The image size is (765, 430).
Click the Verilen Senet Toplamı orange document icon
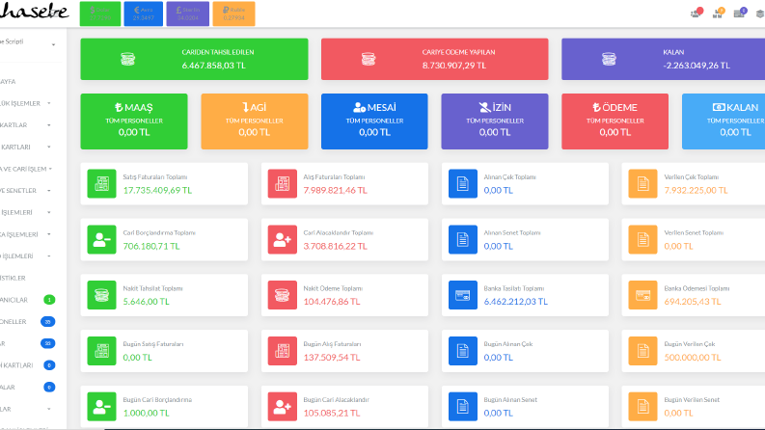point(642,239)
